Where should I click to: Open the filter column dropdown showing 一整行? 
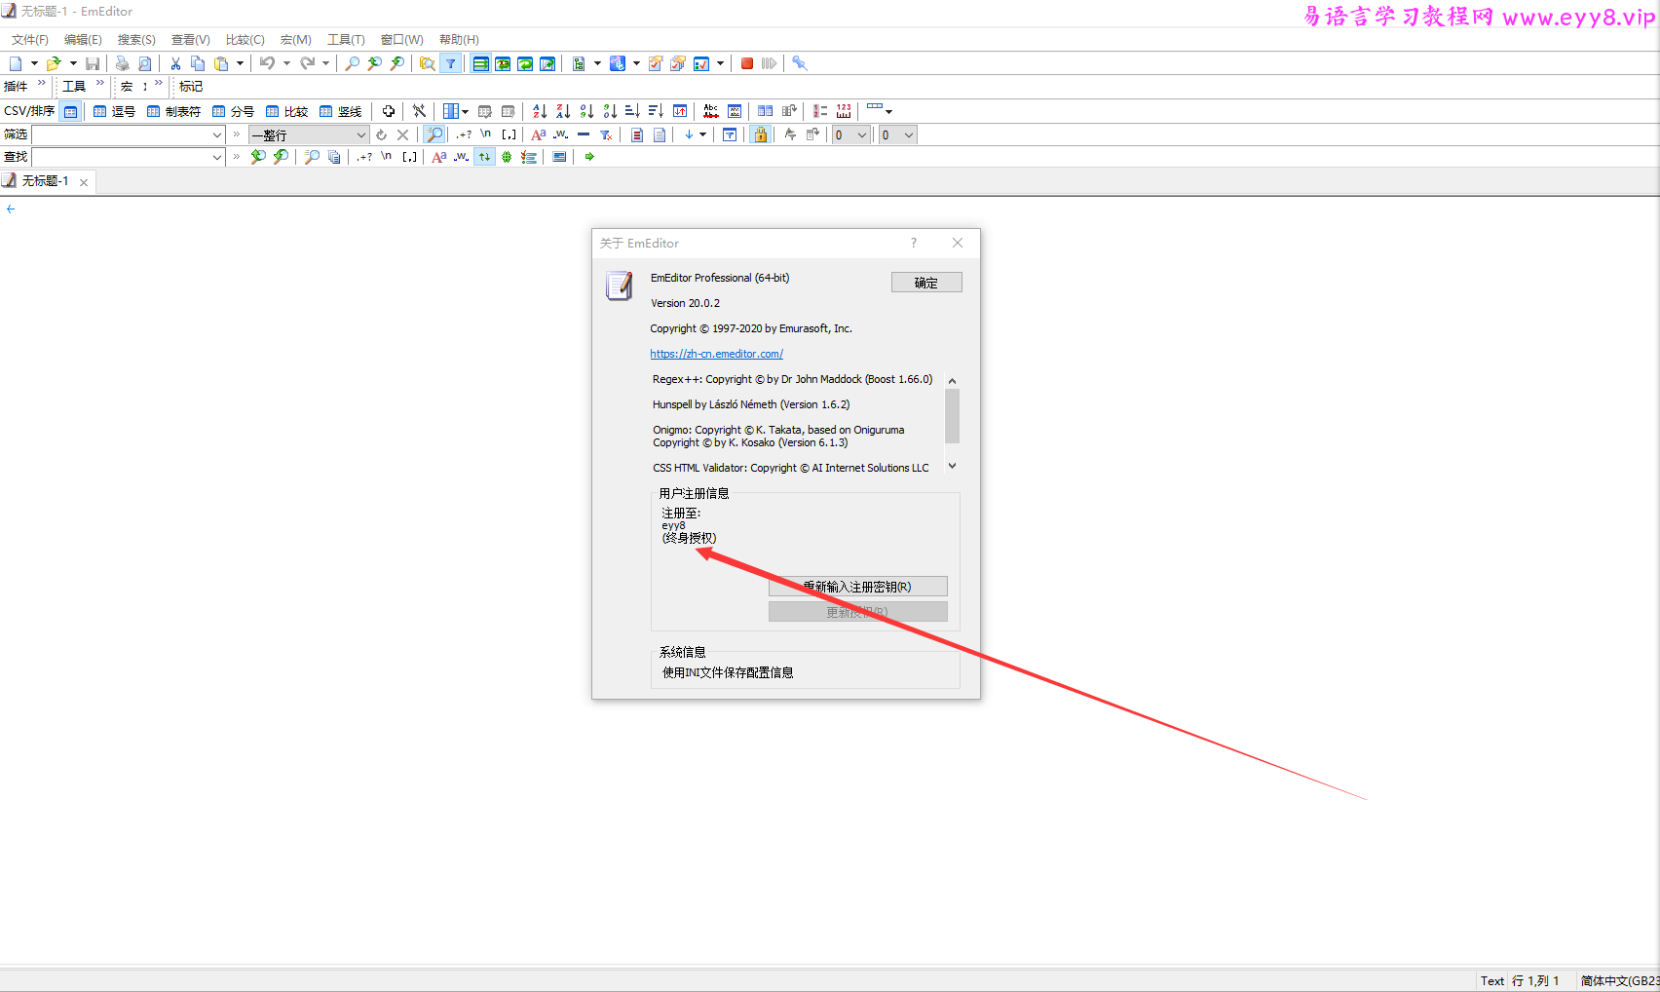(x=309, y=135)
